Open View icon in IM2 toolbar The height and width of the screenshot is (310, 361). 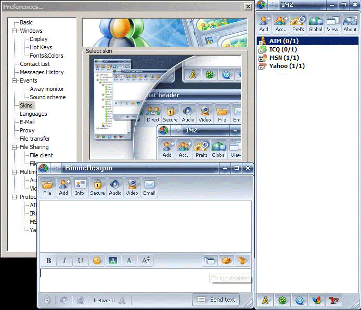[x=333, y=24]
